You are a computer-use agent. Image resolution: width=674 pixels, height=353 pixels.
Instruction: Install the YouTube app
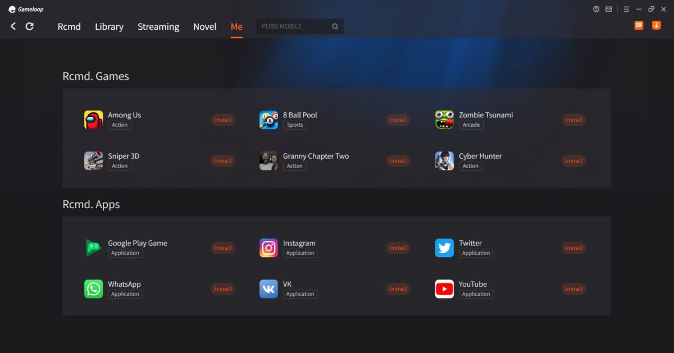tap(573, 288)
